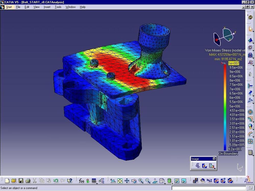Click the Save file icon
255x191 pixels.
[x=21, y=181]
